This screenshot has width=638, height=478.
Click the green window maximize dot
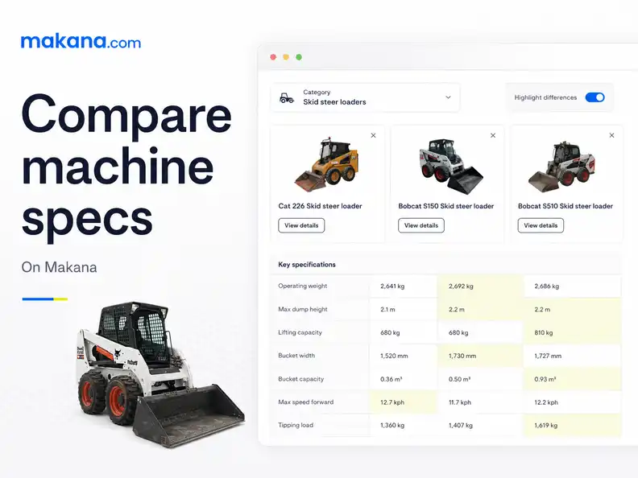pos(299,57)
